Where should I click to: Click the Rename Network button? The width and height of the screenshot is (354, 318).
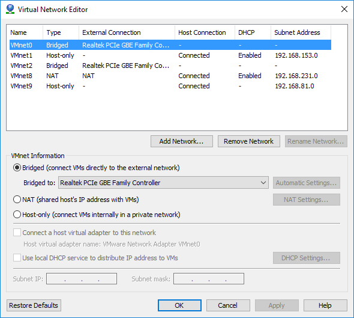tap(316, 141)
